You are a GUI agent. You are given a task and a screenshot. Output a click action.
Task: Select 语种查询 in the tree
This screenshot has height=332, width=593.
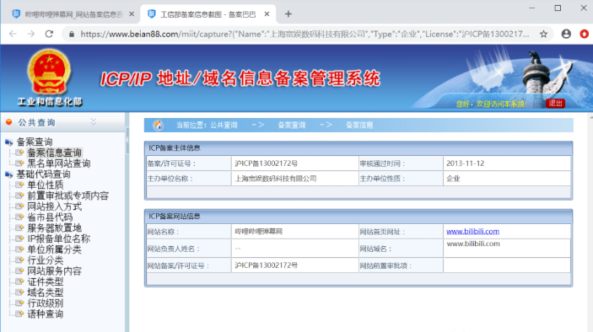click(45, 313)
